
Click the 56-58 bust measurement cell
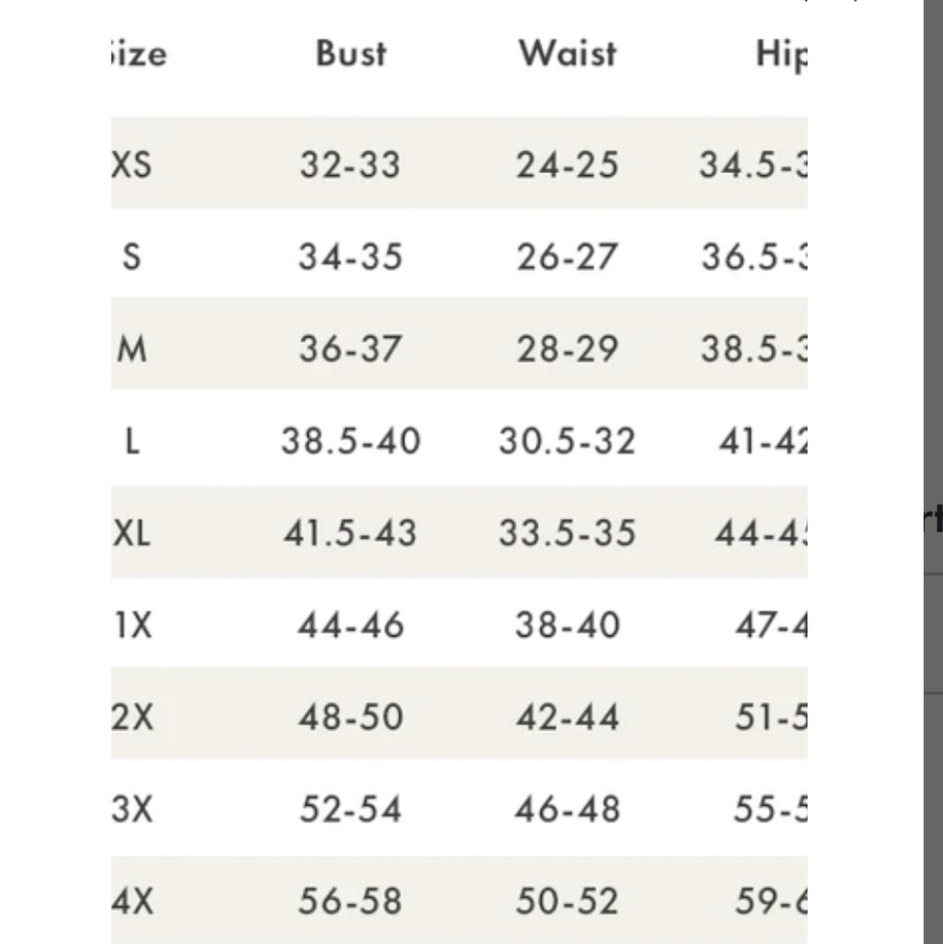pyautogui.click(x=350, y=902)
